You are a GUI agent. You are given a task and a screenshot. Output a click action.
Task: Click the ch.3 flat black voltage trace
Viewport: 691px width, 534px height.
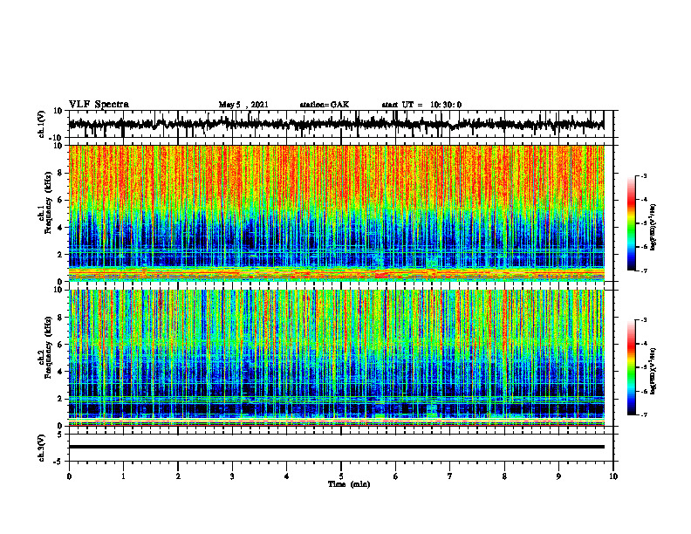coord(336,447)
